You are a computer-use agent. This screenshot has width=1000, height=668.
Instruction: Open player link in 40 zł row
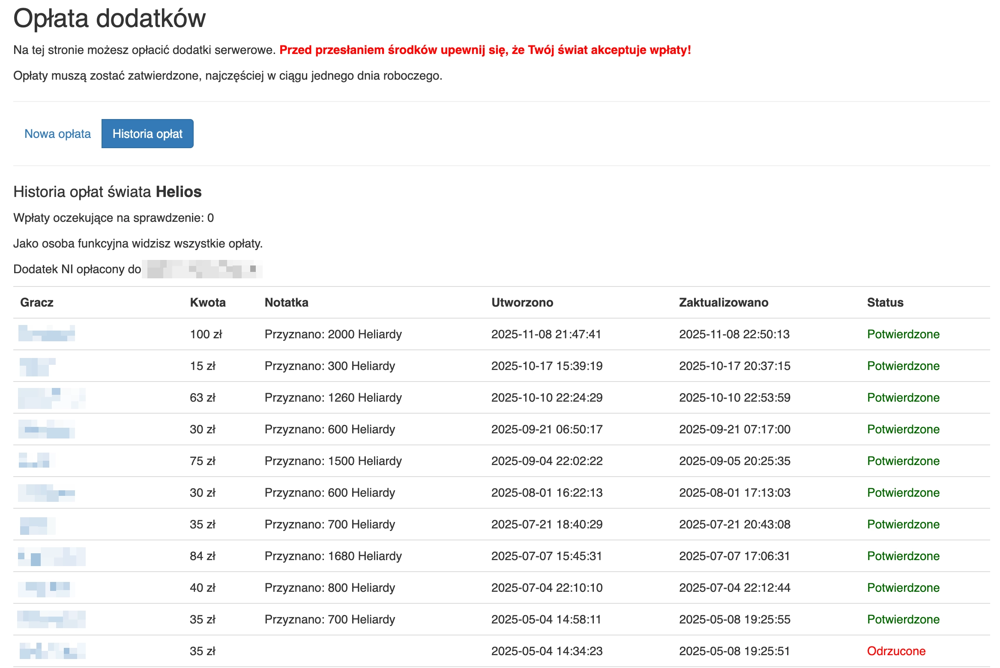pos(46,588)
